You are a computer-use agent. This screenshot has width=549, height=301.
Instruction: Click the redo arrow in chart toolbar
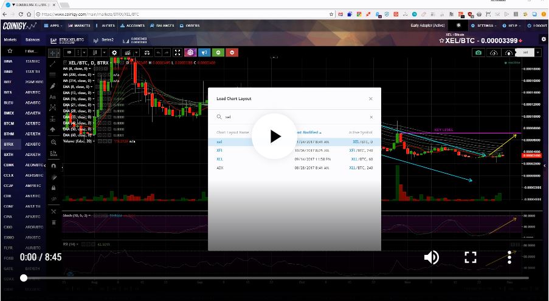167,52
